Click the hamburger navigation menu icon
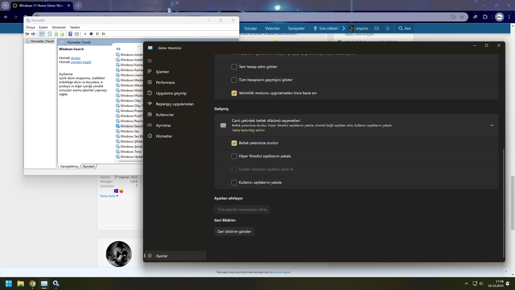The height and width of the screenshot is (290, 515). 150,61
